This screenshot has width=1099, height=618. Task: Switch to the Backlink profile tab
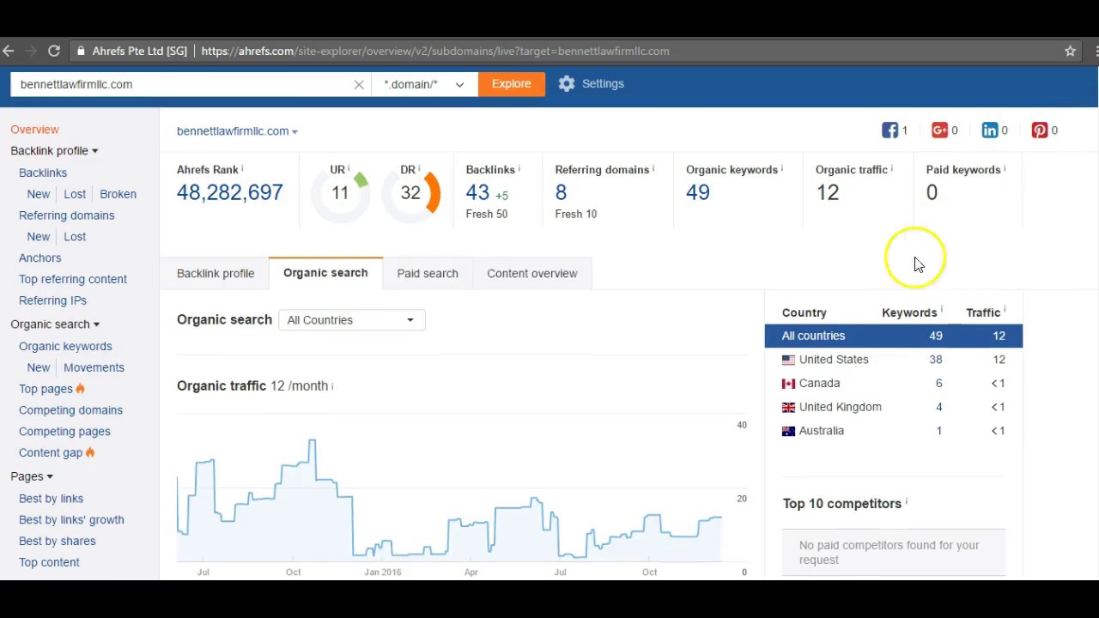click(x=216, y=274)
